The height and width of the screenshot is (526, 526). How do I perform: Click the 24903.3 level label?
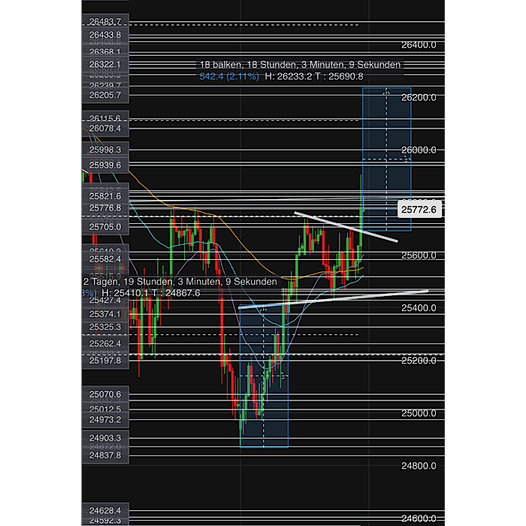point(105,438)
